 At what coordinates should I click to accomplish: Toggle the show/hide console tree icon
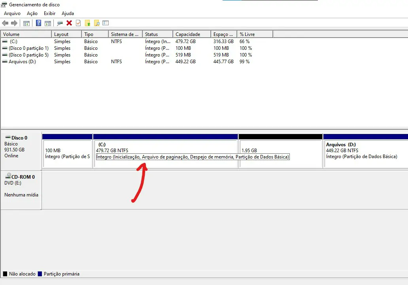[x=26, y=23]
